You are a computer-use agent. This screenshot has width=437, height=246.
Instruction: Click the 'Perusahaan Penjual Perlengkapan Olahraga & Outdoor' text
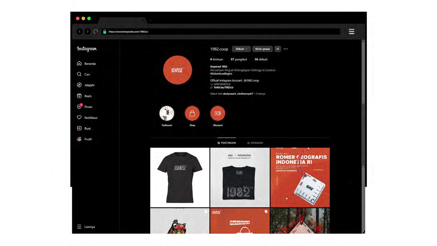tap(243, 70)
